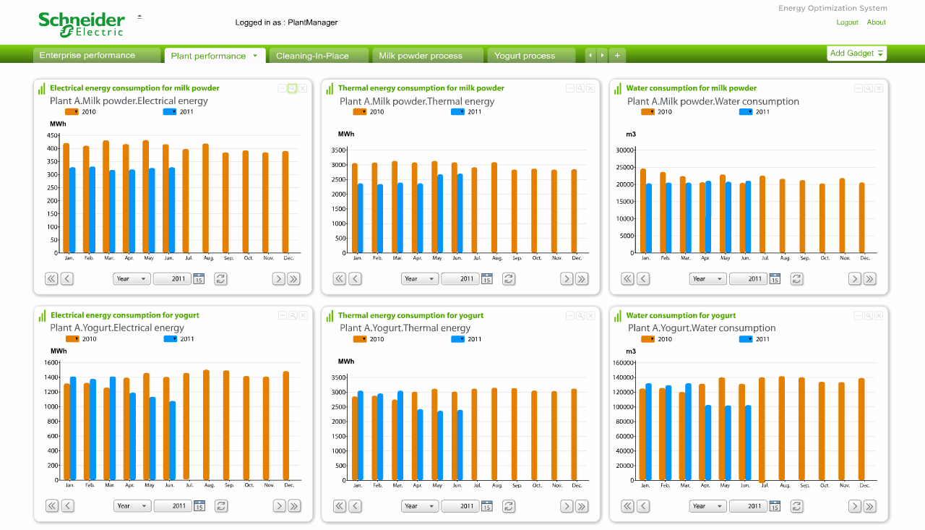Open calendar picker in milk powder water gadget
Viewport: 925px width, 530px height.
[x=775, y=278]
